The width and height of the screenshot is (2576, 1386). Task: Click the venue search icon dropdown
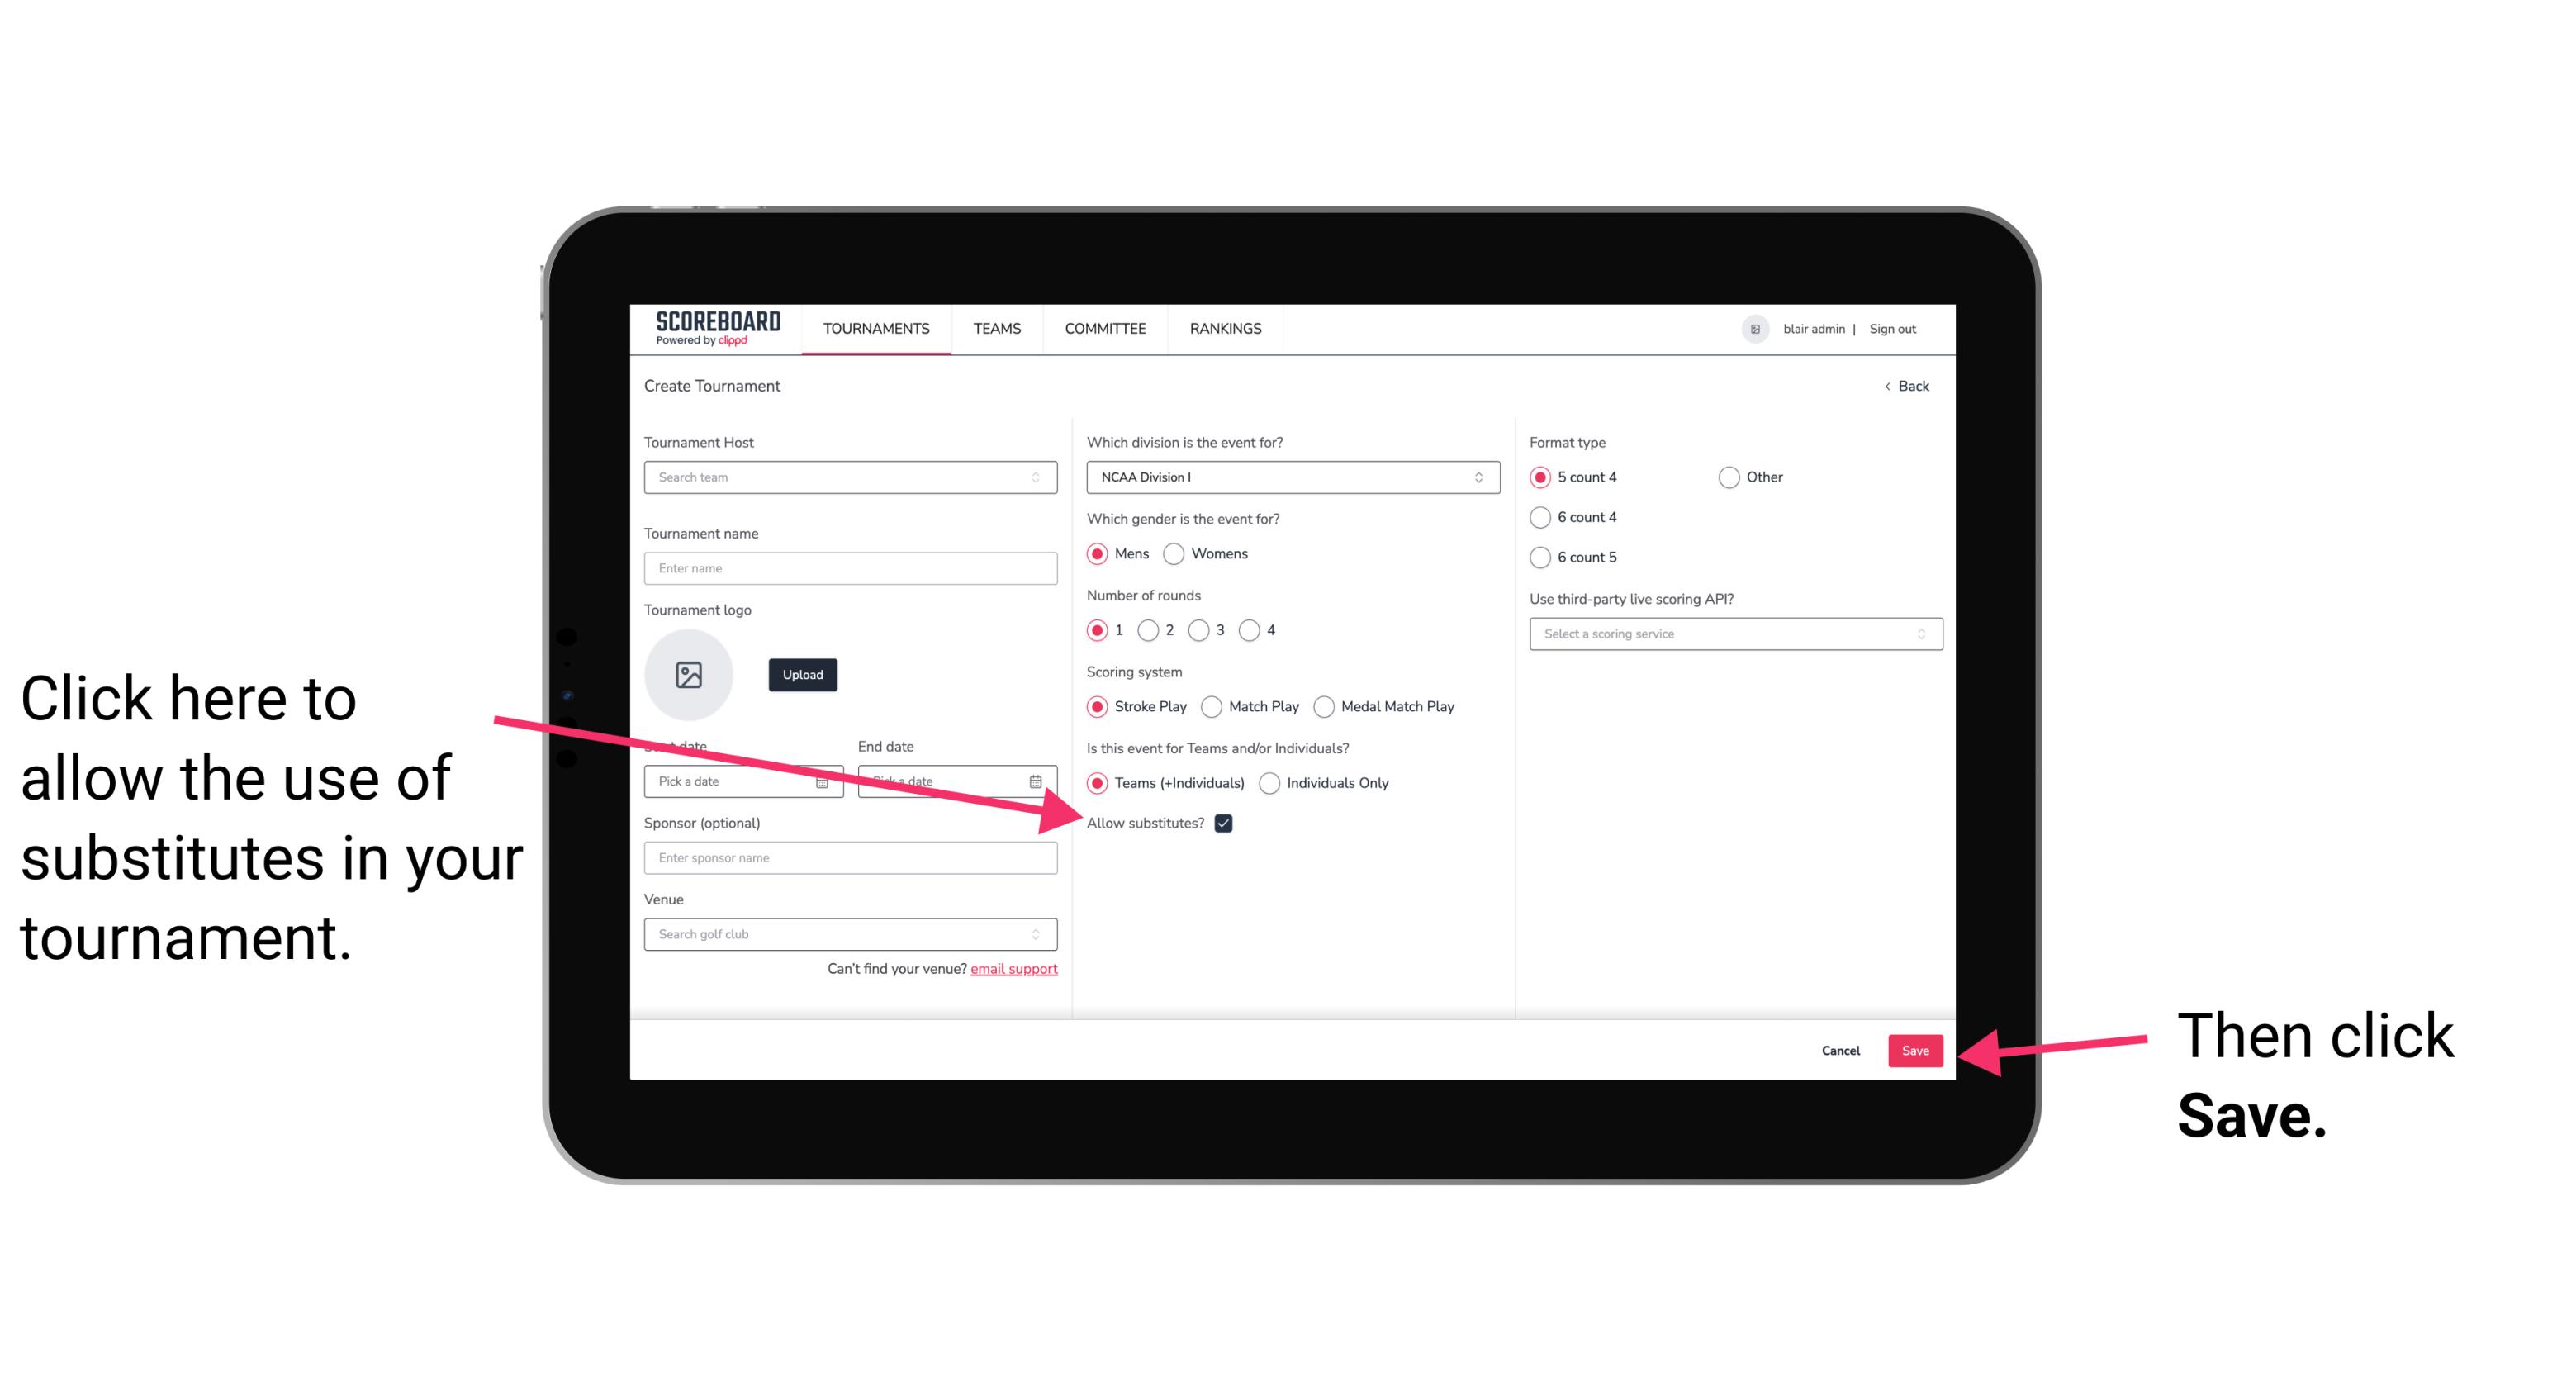tap(1042, 935)
